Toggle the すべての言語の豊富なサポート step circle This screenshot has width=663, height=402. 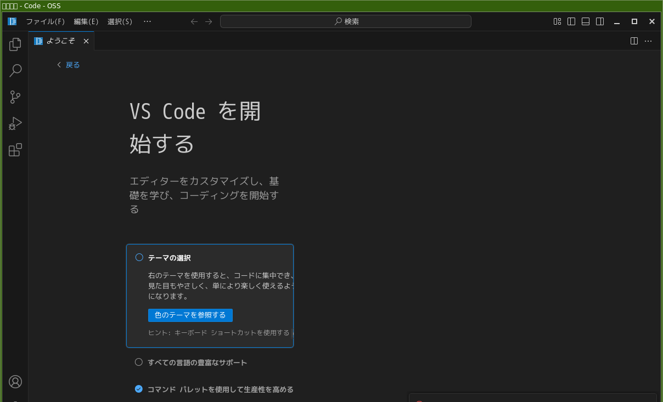tap(139, 362)
